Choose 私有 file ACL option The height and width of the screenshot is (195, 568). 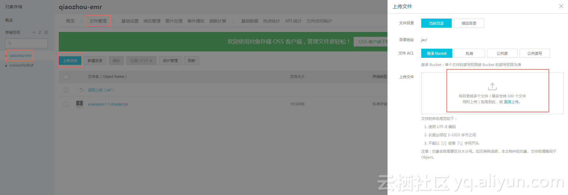[470, 53]
